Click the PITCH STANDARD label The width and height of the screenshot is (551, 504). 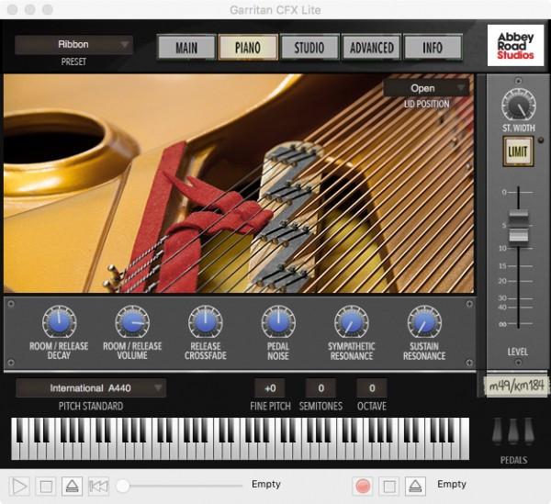pos(91,407)
